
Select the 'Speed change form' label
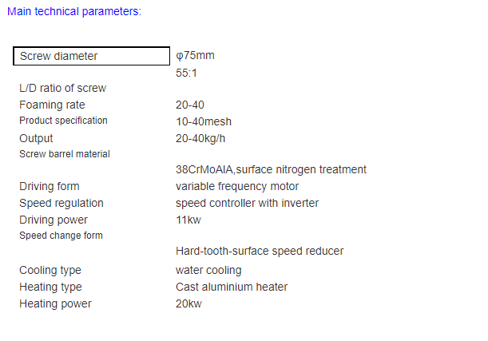click(61, 236)
